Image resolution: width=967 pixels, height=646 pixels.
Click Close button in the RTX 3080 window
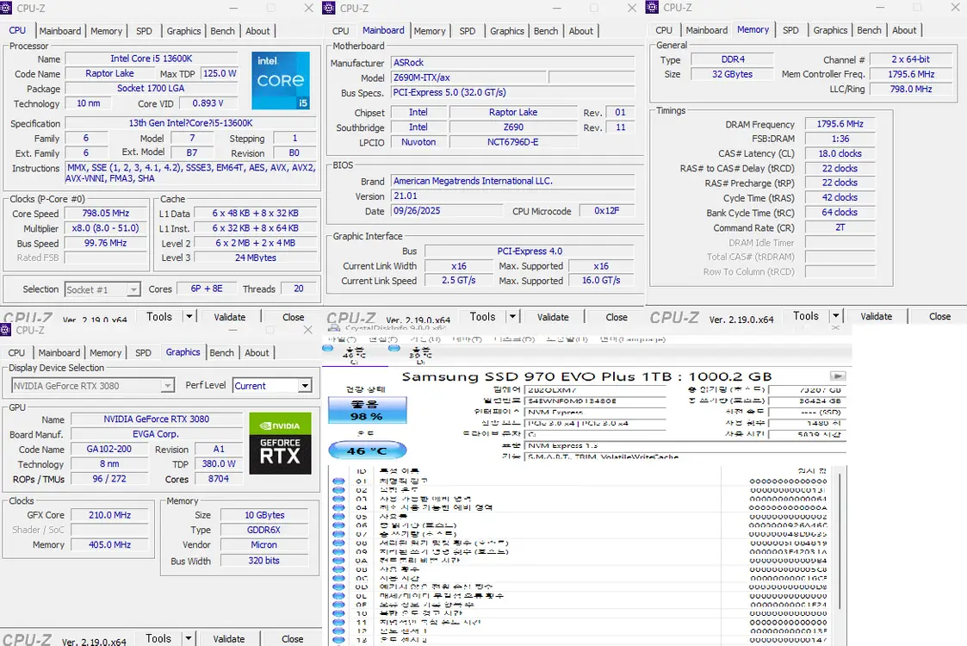tap(292, 638)
